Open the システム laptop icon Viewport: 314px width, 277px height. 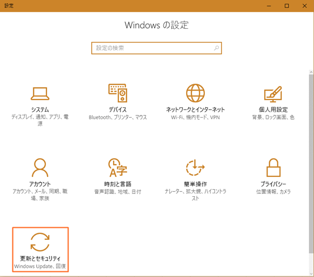coord(40,94)
